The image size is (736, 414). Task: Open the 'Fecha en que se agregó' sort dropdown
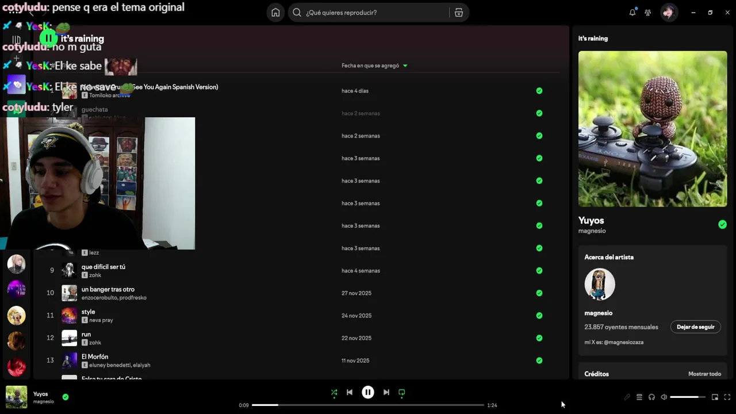coord(374,66)
